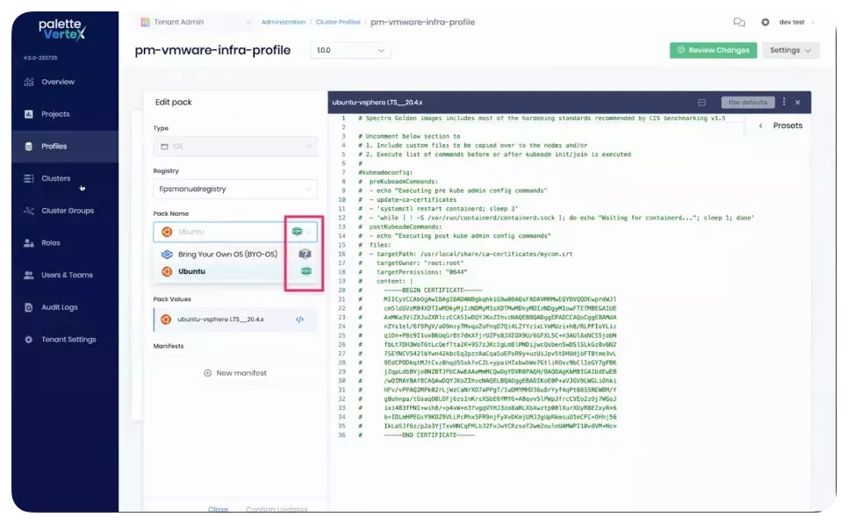Open the chat/feedback icon in the header
This screenshot has width=848, height=524.
tap(738, 23)
